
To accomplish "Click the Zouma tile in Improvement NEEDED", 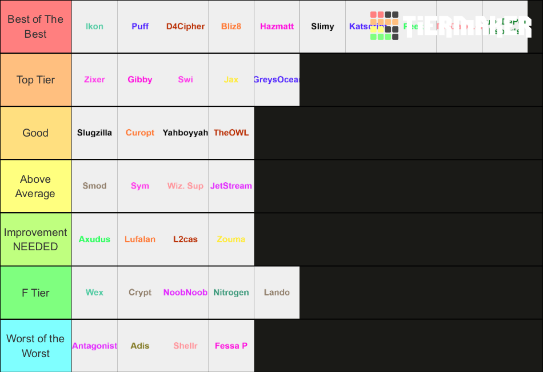I will point(231,239).
